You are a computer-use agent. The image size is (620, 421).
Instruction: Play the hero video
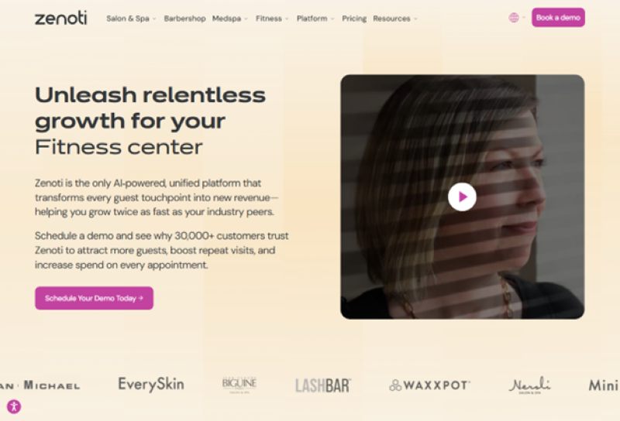coord(462,197)
